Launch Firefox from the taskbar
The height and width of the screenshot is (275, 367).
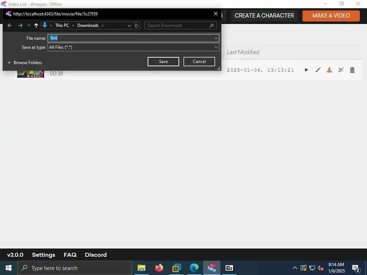pyautogui.click(x=159, y=268)
